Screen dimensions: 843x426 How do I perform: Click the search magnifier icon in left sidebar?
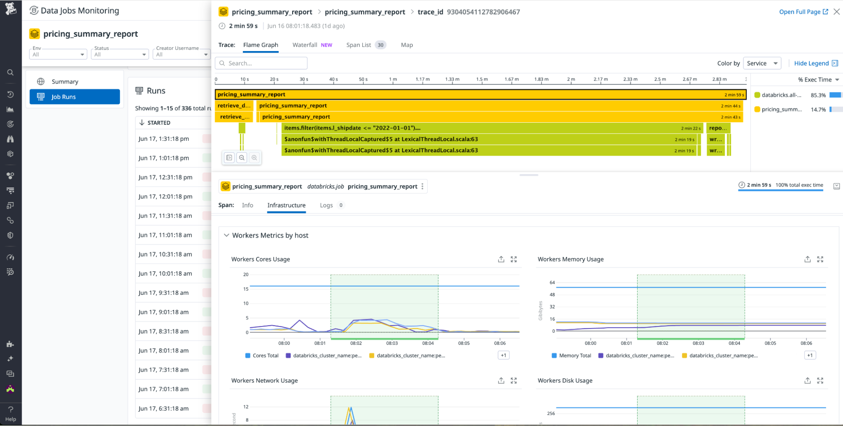11,73
